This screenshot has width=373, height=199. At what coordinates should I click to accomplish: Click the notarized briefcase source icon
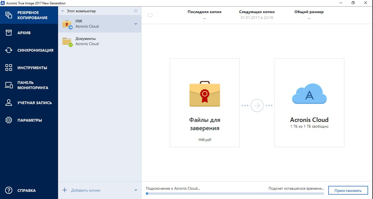point(205,94)
